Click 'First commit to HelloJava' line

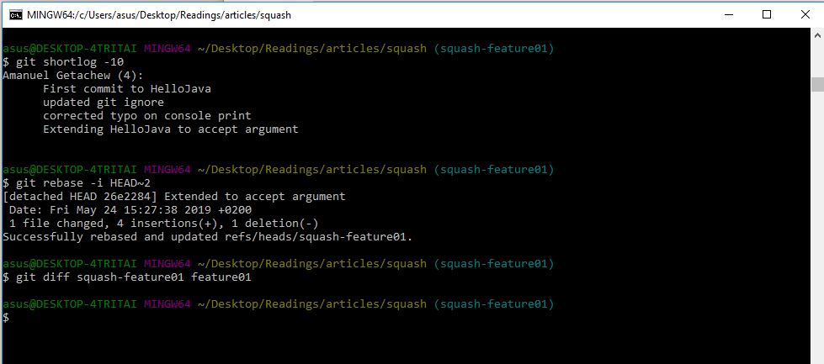coord(126,88)
